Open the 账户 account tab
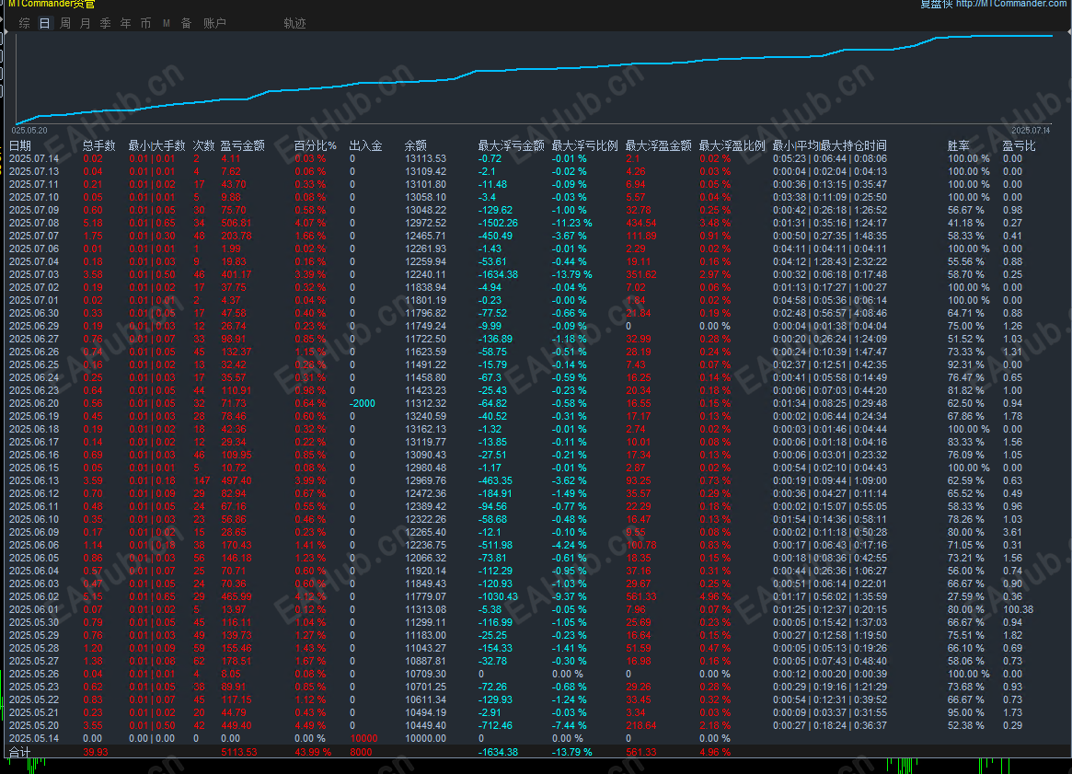The width and height of the screenshot is (1072, 774). point(214,23)
